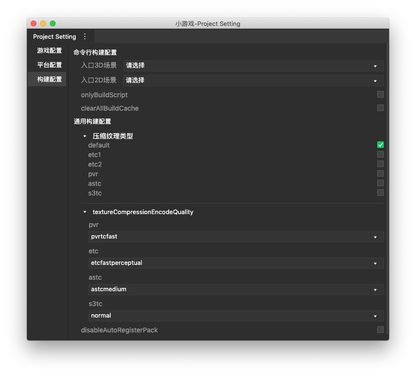Open the etcfastperceptual quality dropdown

(x=236, y=263)
